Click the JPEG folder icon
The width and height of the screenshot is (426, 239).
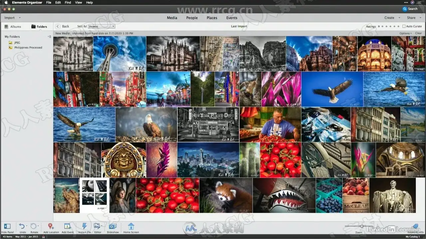11,42
